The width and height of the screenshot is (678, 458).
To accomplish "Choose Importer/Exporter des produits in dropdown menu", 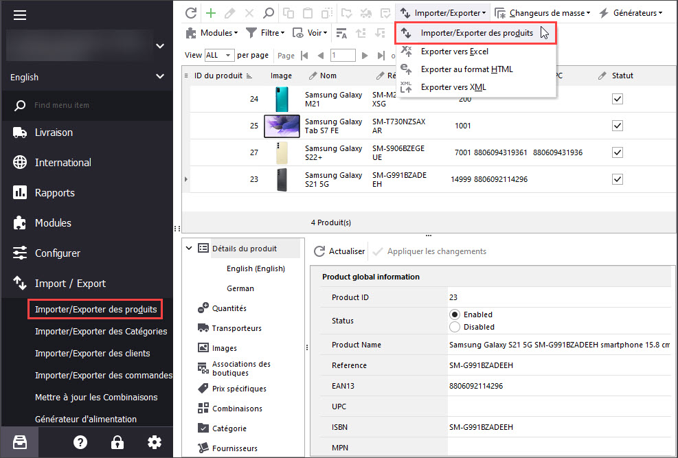I will pyautogui.click(x=475, y=33).
